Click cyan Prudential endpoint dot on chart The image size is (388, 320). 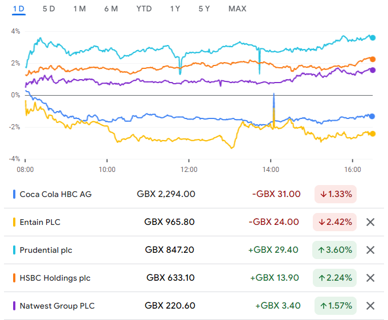pyautogui.click(x=373, y=38)
